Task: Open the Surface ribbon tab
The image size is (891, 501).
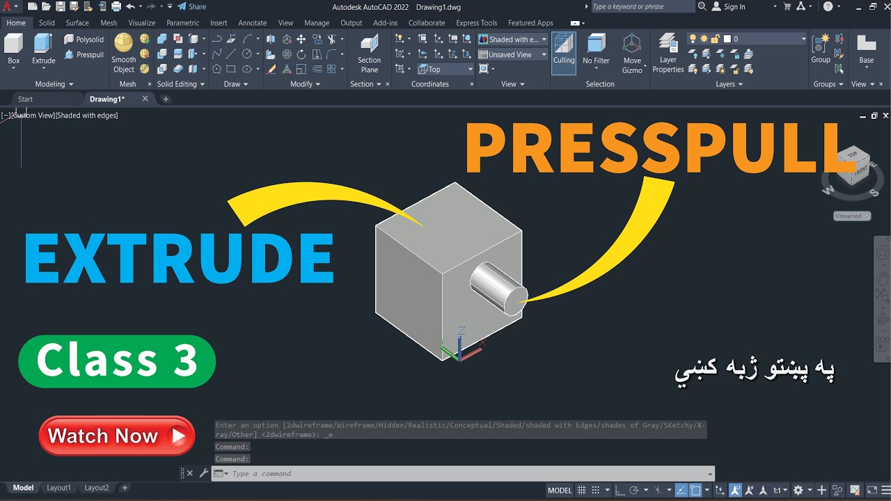Action: pyautogui.click(x=77, y=23)
